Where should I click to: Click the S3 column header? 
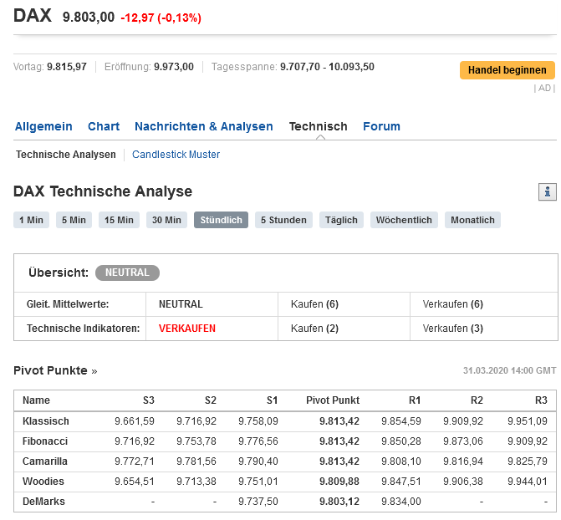pyautogui.click(x=149, y=400)
